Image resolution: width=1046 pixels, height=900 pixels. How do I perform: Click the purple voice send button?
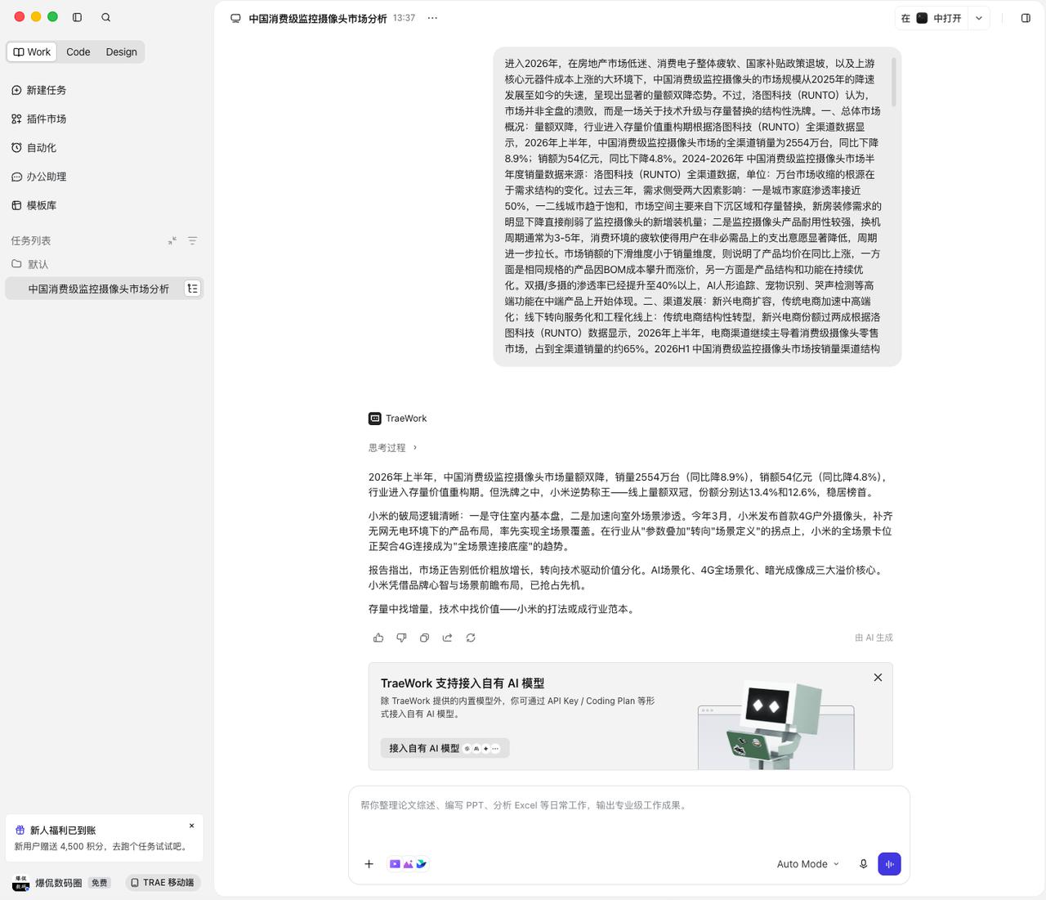click(889, 864)
